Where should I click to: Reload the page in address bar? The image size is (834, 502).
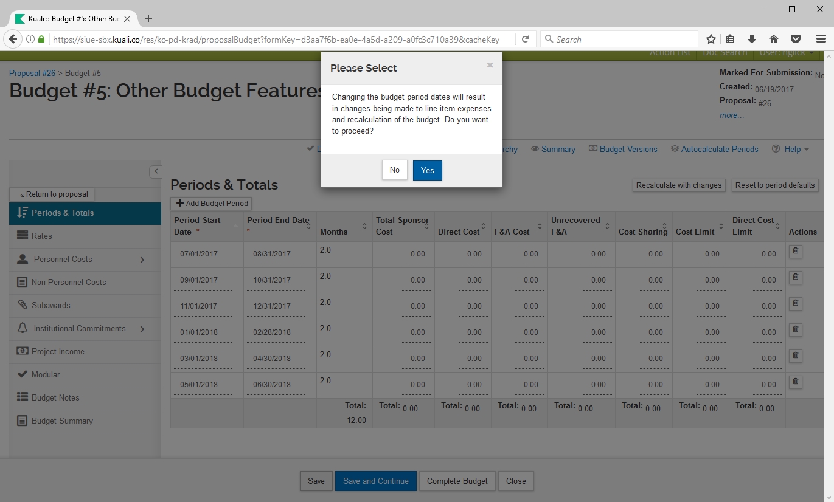(x=525, y=40)
